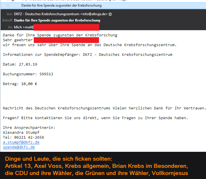Click the 'Datum: 27.03.19' line
The height and width of the screenshot is (179, 206).
coord(20,64)
